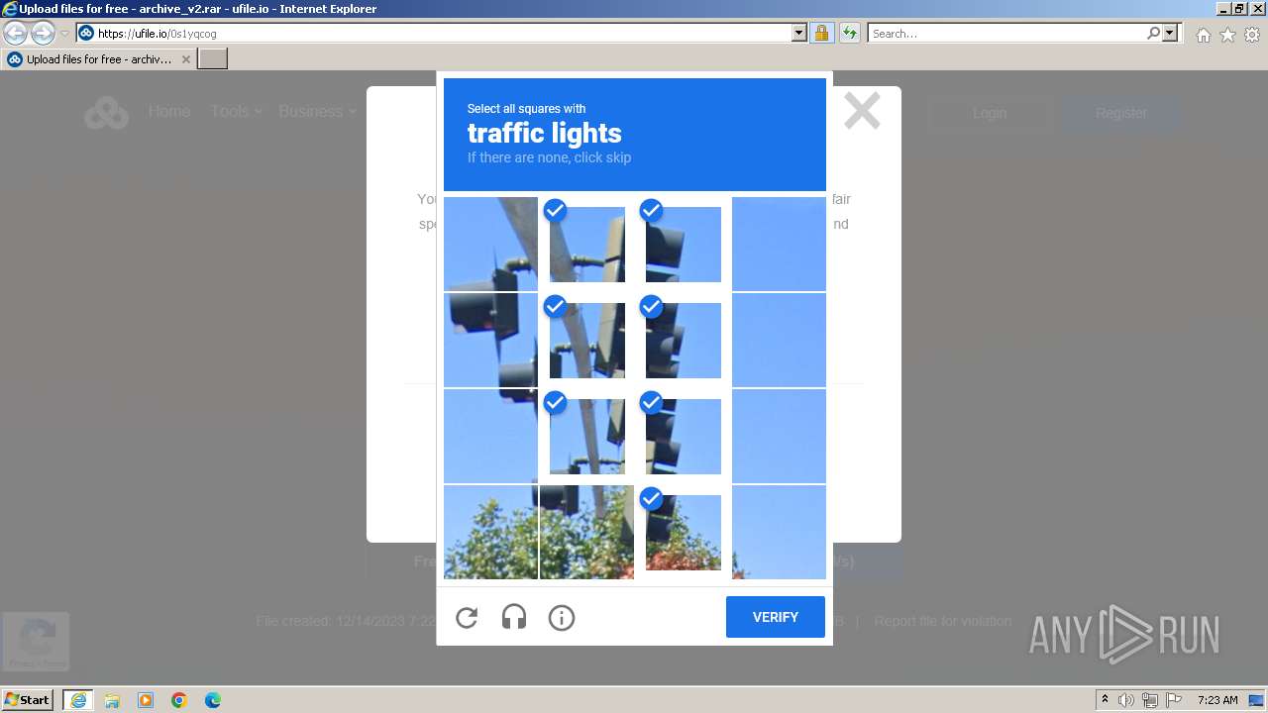Open the Windows Start button

point(28,700)
